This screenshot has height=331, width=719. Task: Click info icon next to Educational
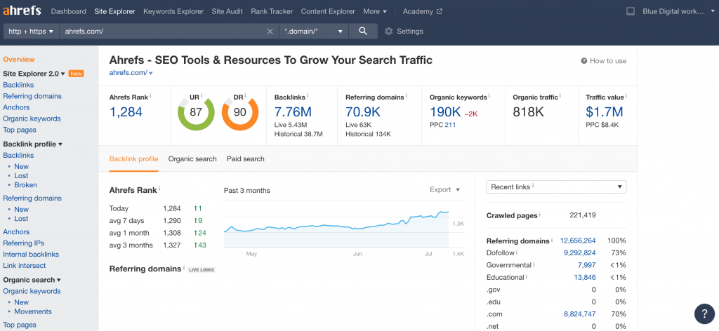click(527, 277)
